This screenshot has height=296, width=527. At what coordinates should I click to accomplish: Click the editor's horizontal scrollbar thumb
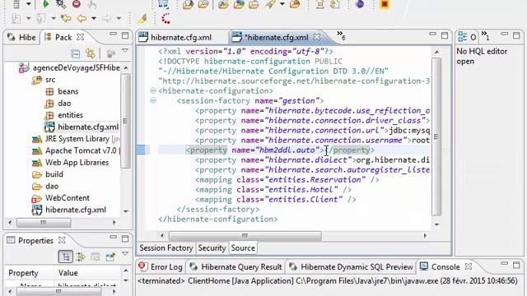(245, 236)
